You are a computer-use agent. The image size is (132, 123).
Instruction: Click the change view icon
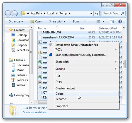click(98, 21)
